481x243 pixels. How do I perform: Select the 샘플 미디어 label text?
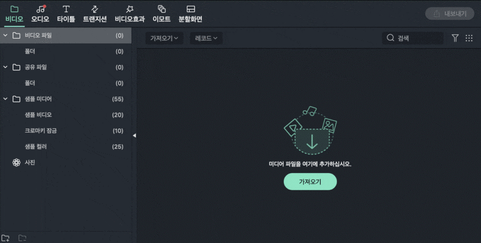(38, 99)
